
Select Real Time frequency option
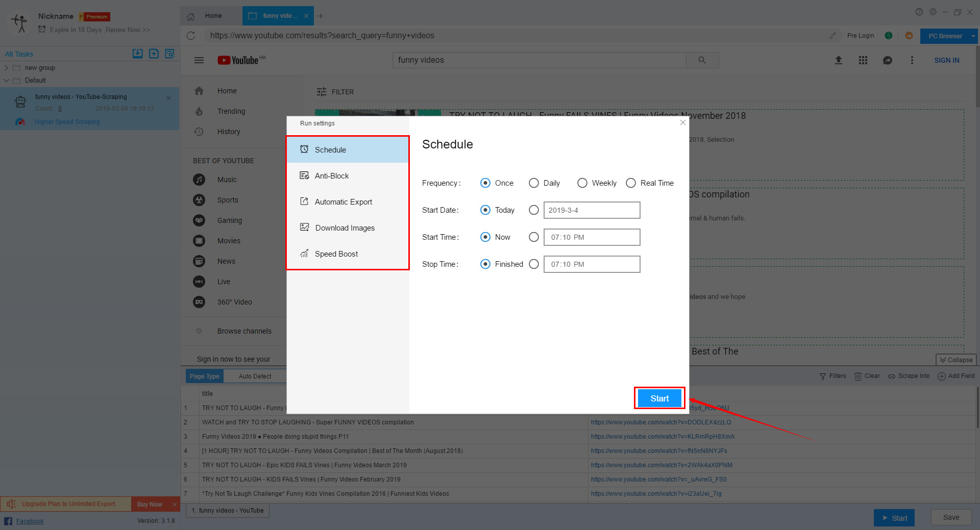click(x=631, y=183)
